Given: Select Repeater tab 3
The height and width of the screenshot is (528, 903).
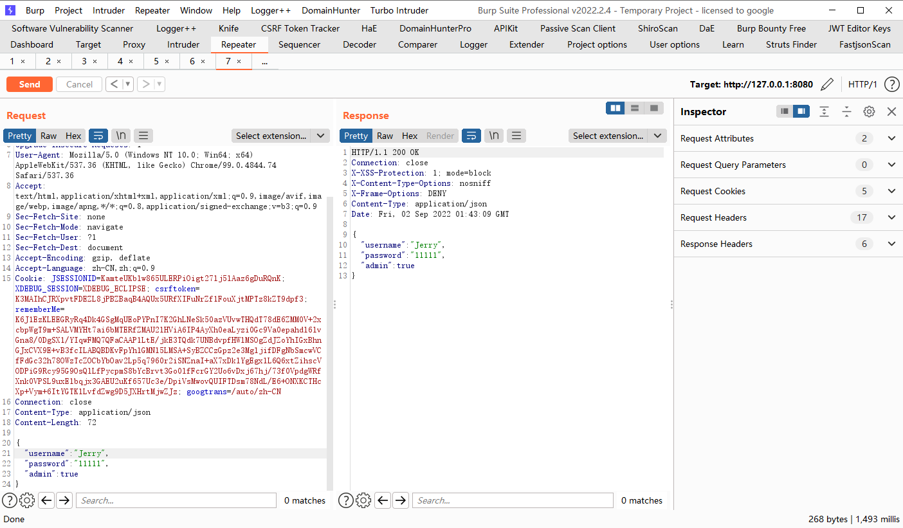Looking at the screenshot, I should [84, 61].
